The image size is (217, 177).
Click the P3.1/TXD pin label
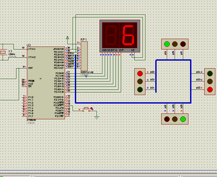point(59,100)
